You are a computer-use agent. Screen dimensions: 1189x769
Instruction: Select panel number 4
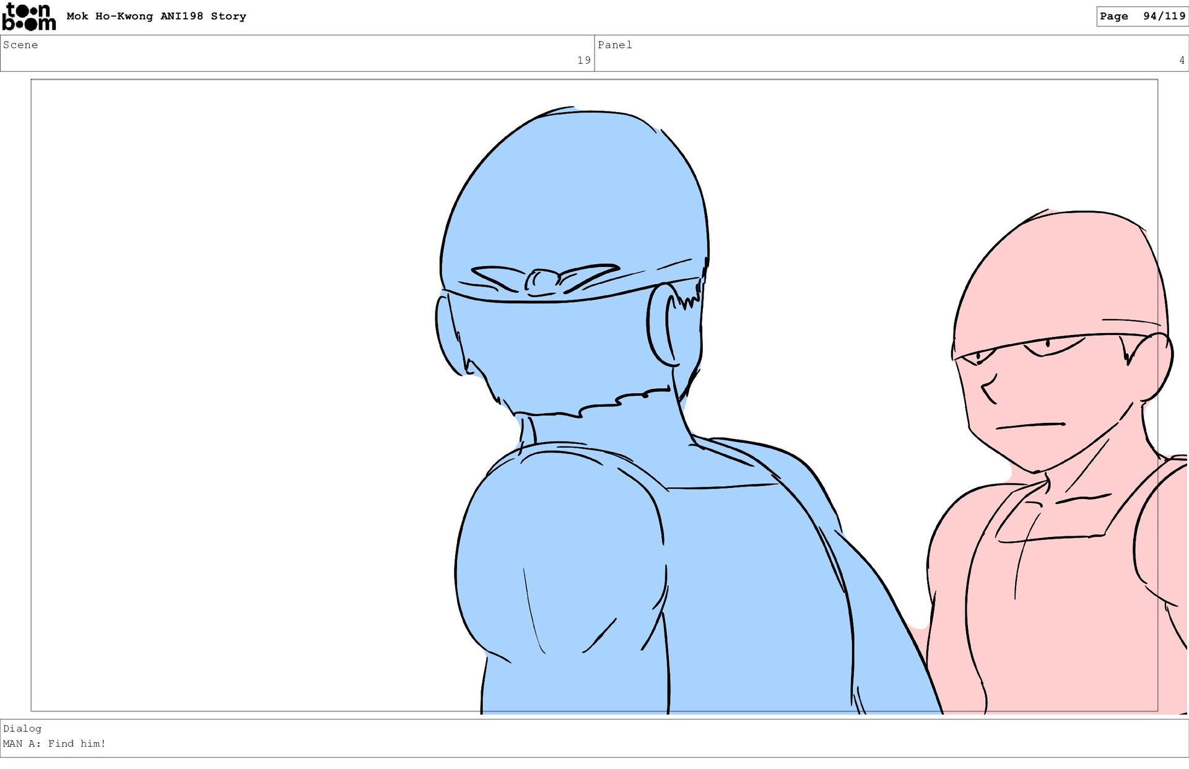(1181, 60)
